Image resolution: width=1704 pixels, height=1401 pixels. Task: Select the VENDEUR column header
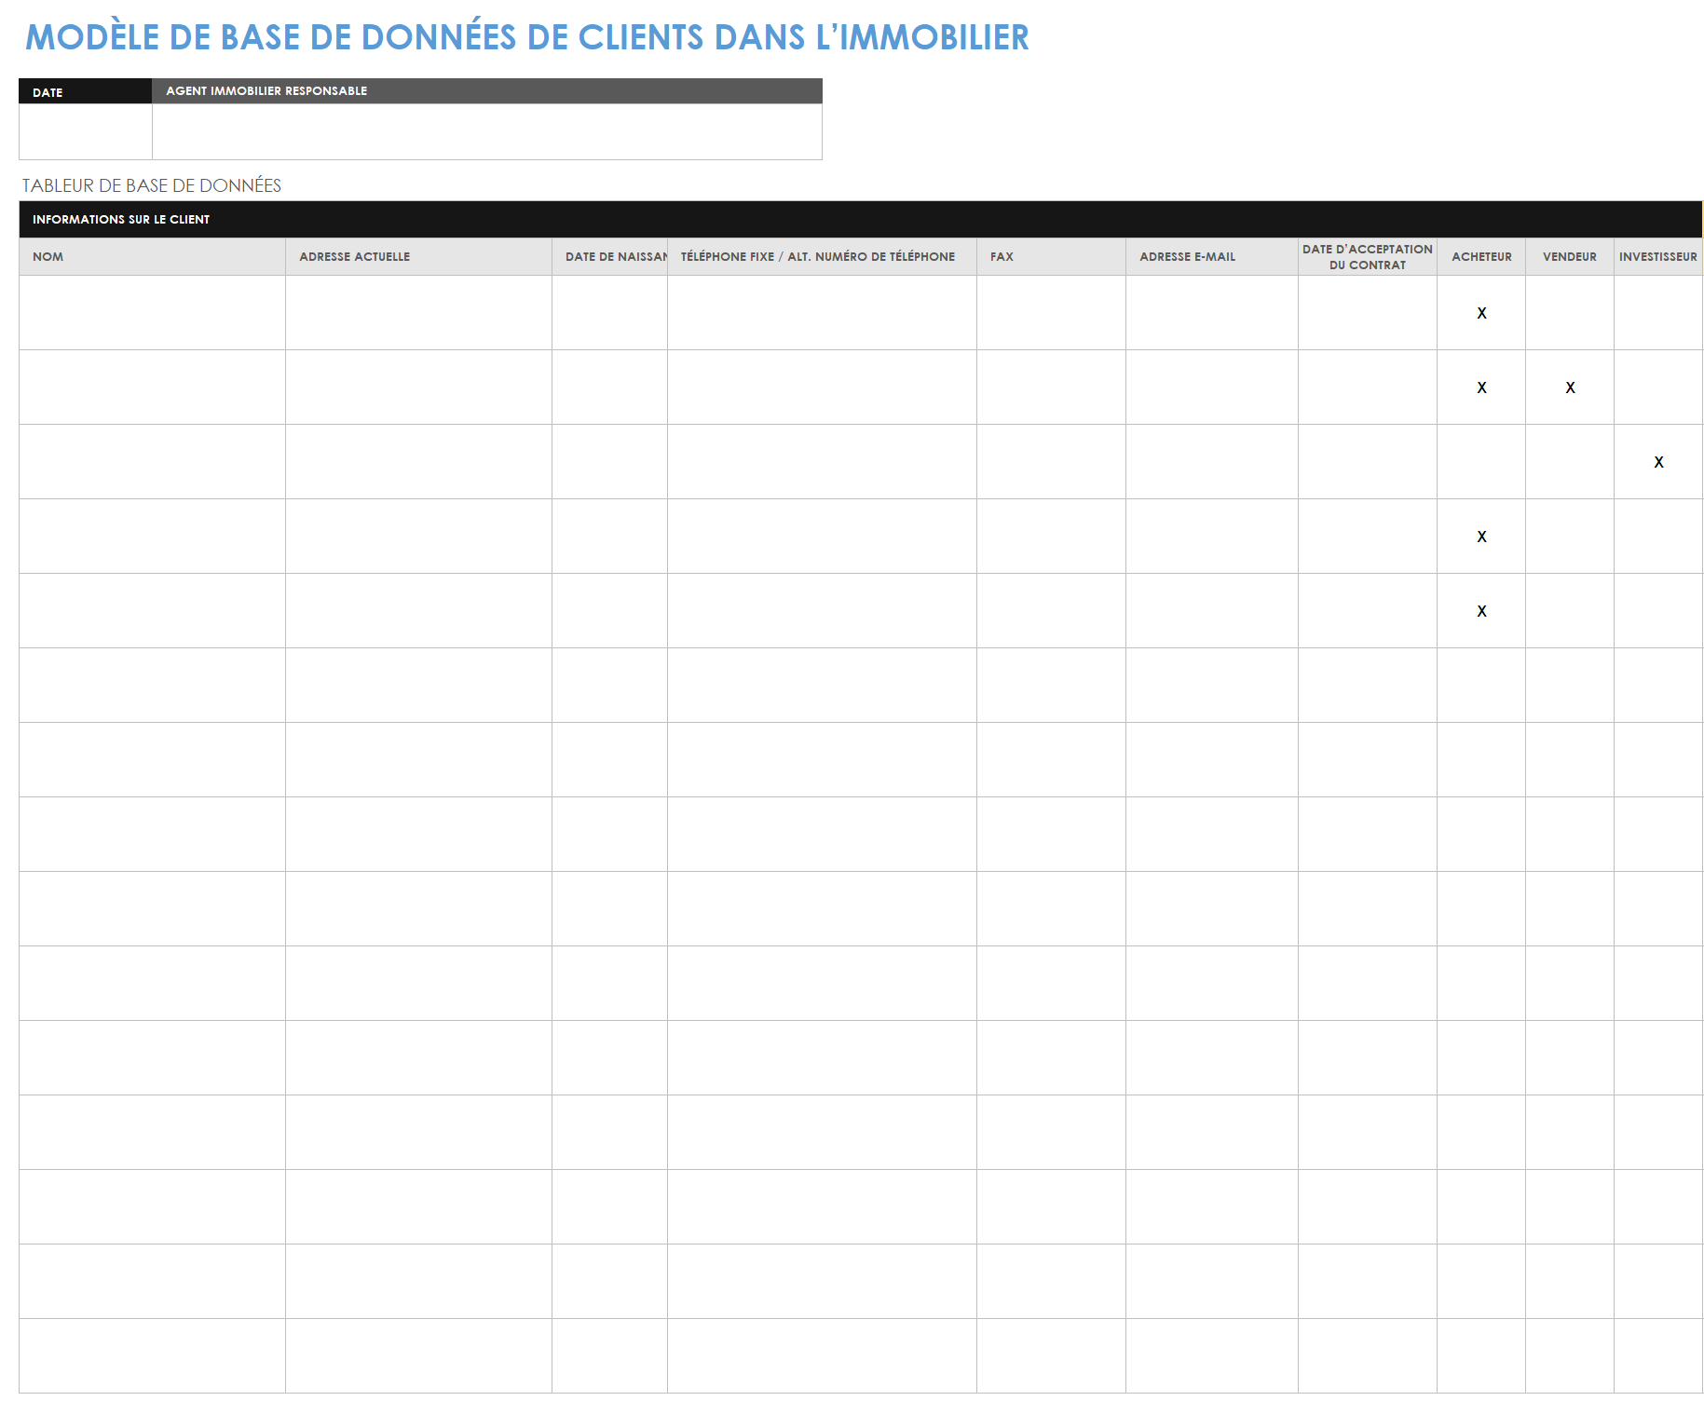[1570, 257]
